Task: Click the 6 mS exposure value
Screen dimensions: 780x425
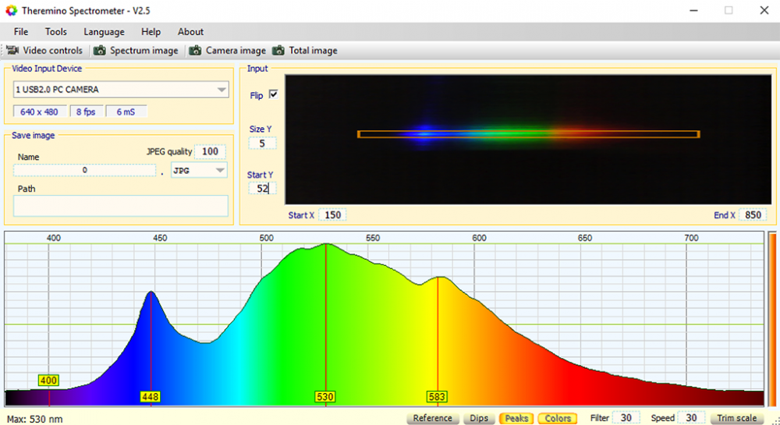Action: [126, 112]
